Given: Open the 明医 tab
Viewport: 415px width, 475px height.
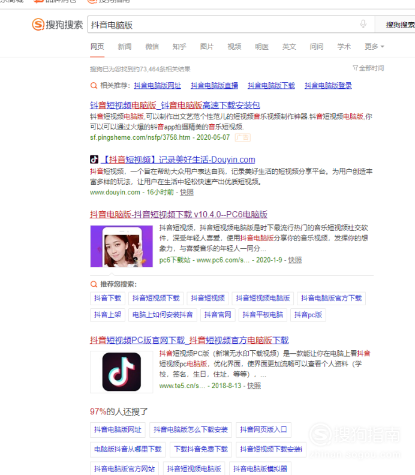Looking at the screenshot, I should point(261,47).
